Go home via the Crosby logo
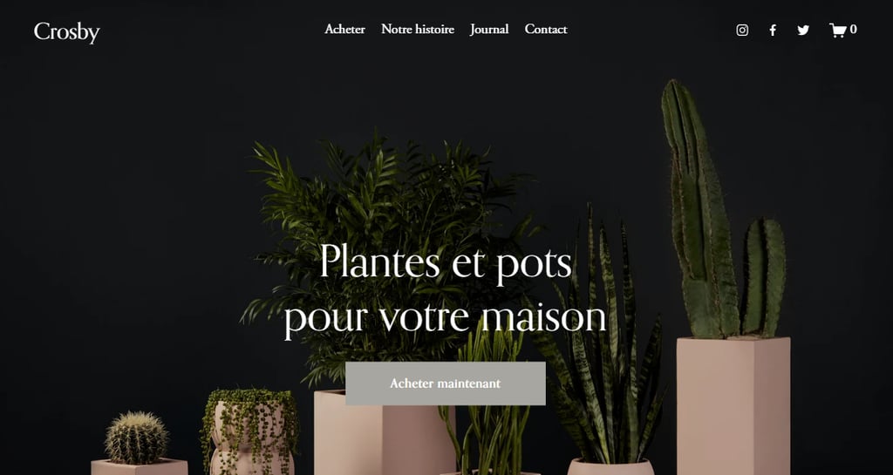The height and width of the screenshot is (475, 893). pos(66,32)
